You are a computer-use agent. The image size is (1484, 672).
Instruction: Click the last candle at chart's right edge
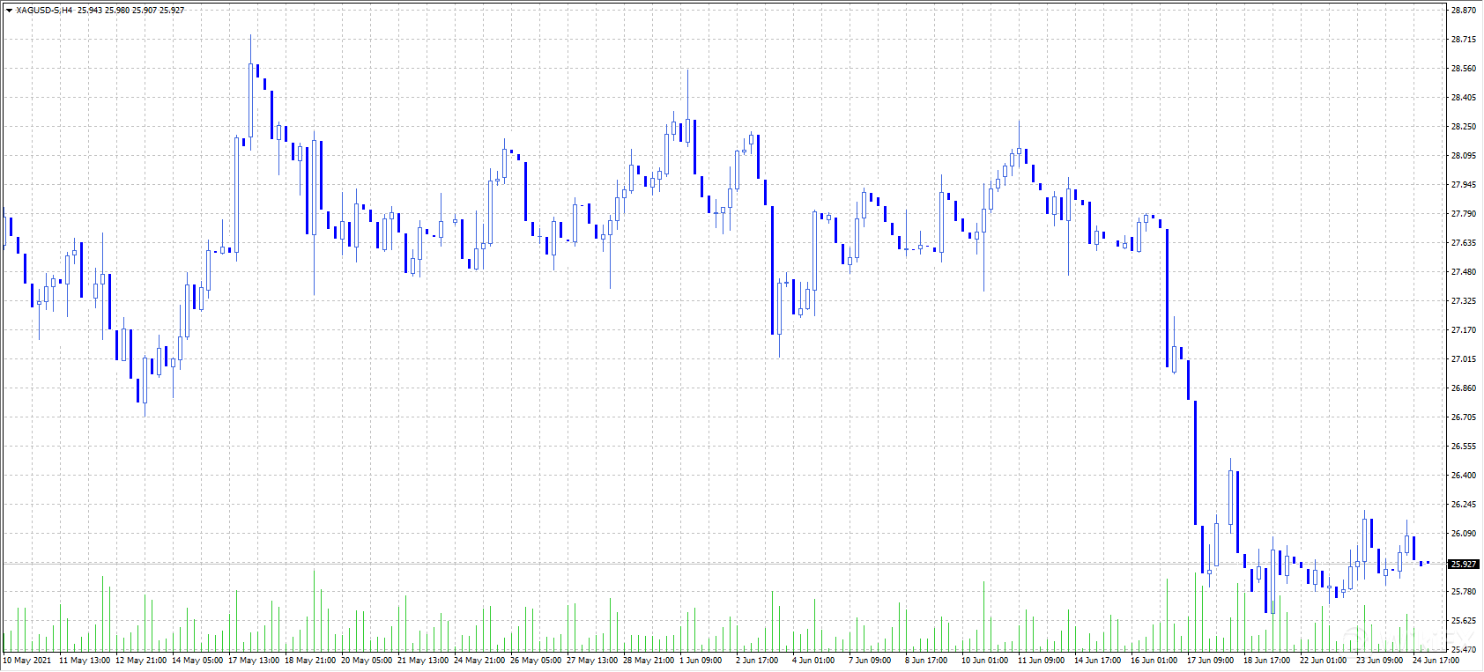[1428, 563]
